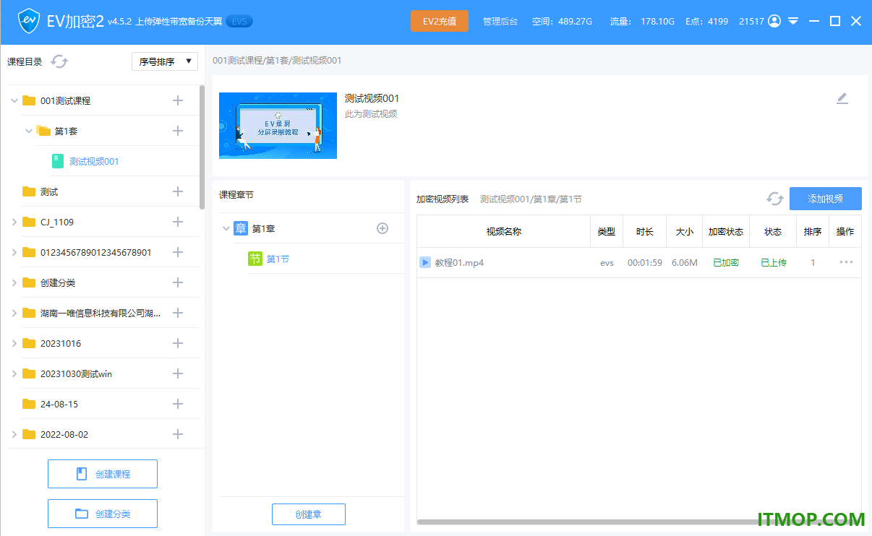
Task: Click the plus icon beside 测试 folder
Action: tap(178, 191)
